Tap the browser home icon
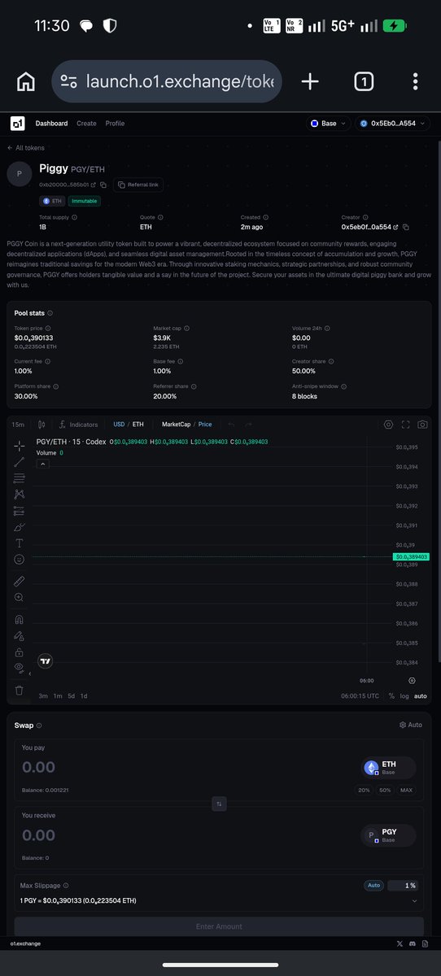The height and width of the screenshot is (976, 441). [26, 81]
